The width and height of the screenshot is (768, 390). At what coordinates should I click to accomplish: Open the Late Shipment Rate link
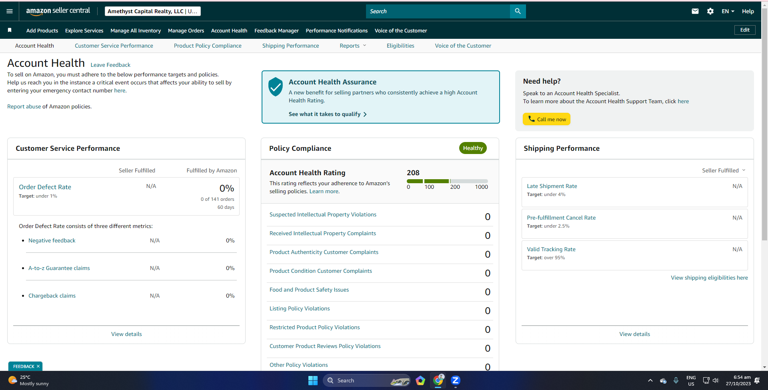point(552,186)
